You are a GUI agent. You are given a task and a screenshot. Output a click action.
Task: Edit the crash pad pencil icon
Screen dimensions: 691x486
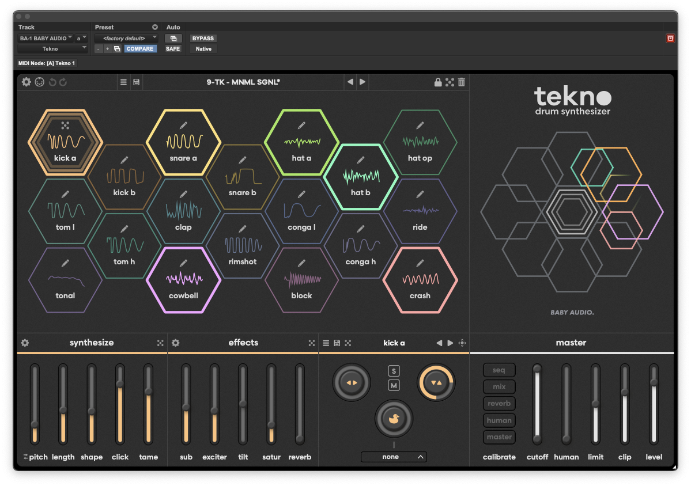tap(420, 263)
